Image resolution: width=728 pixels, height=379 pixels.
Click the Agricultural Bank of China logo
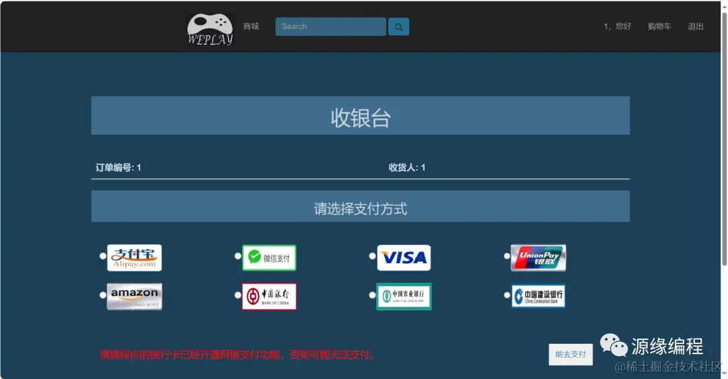point(404,296)
